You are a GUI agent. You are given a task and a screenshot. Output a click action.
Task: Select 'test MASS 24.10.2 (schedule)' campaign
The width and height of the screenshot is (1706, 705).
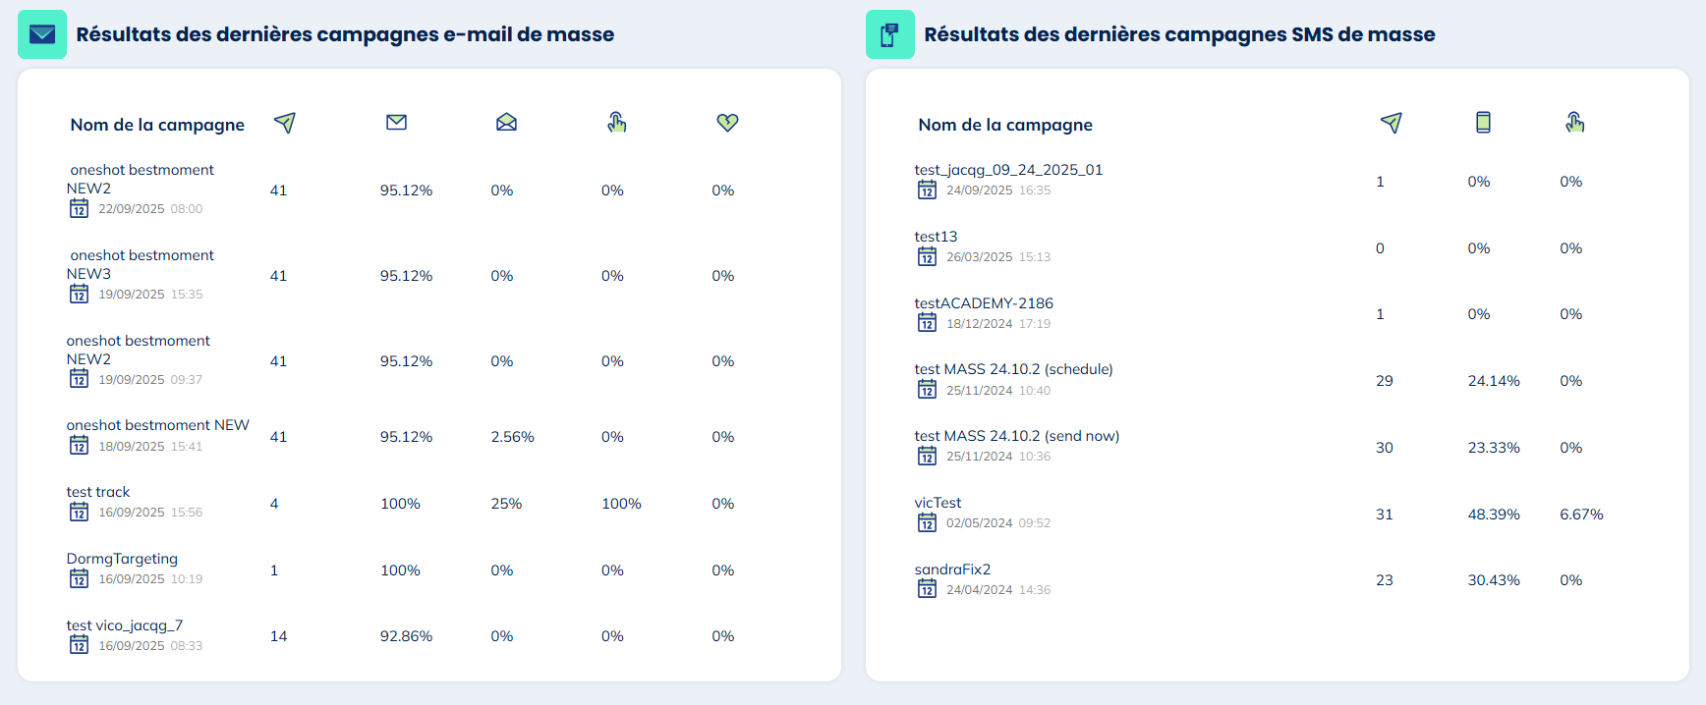tap(1013, 369)
